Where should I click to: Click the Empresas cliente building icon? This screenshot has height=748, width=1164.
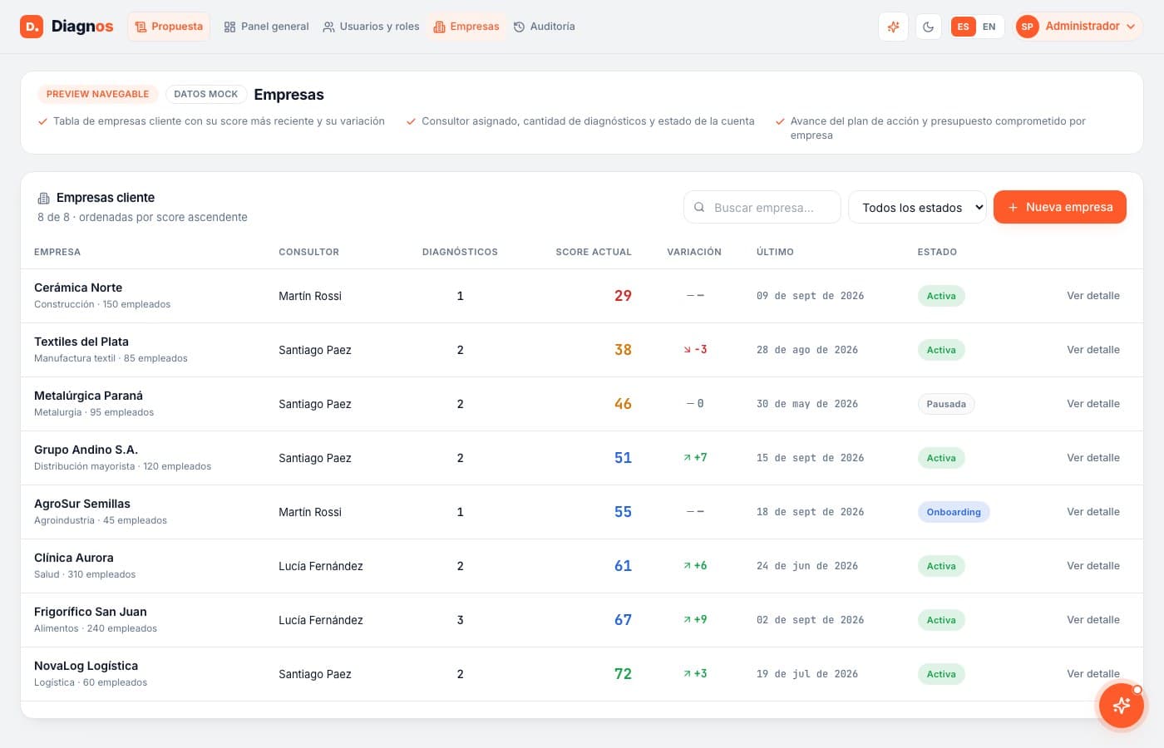point(43,198)
